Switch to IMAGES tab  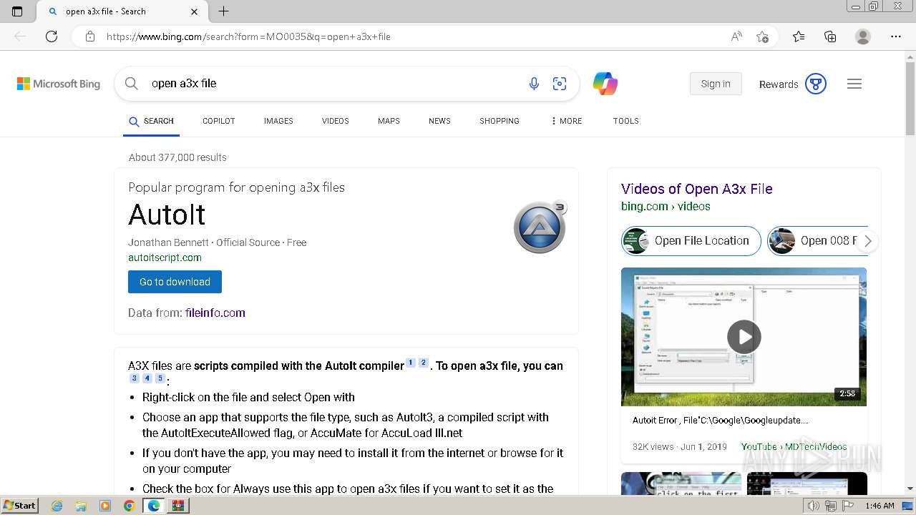click(x=278, y=121)
